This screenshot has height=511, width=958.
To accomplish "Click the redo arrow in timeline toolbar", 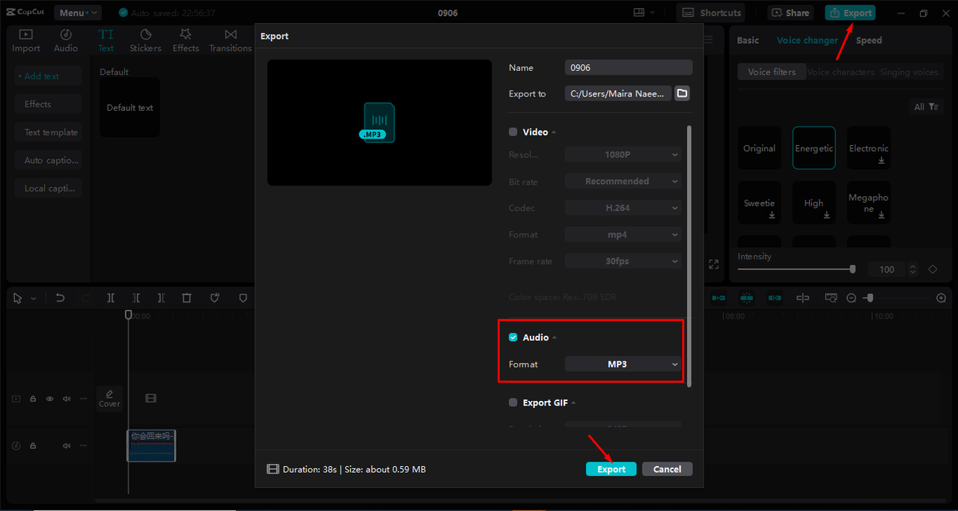I will (85, 298).
